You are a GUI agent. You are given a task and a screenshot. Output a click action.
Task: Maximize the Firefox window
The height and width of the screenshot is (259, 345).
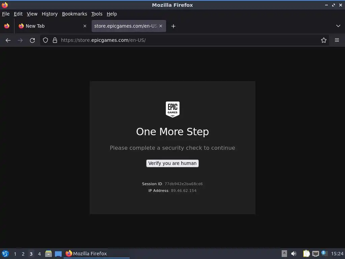tap(334, 5)
